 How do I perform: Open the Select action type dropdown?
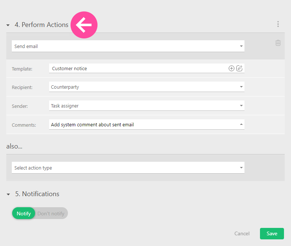[128, 168]
